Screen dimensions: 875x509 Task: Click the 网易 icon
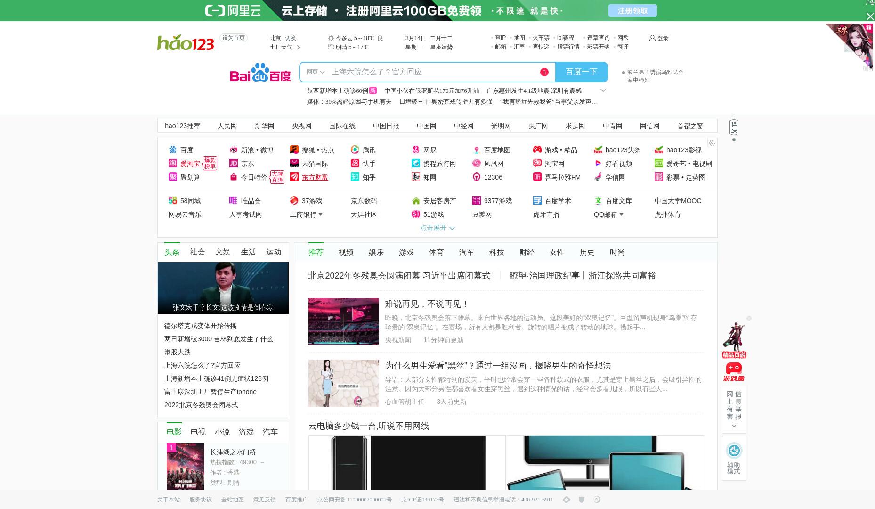coord(416,150)
